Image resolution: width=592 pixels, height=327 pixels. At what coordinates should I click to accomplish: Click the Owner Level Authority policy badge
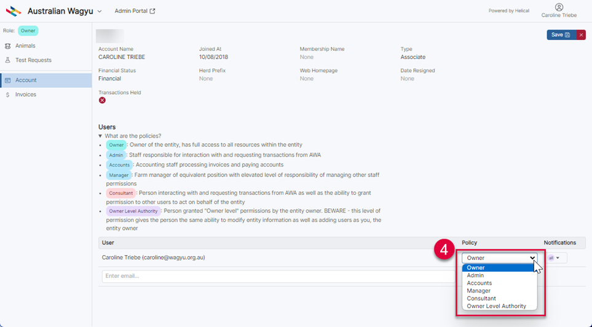[133, 211]
